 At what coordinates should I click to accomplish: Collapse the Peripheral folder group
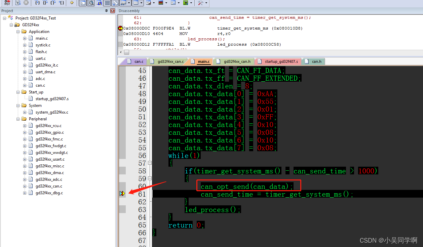pyautogui.click(x=18, y=119)
